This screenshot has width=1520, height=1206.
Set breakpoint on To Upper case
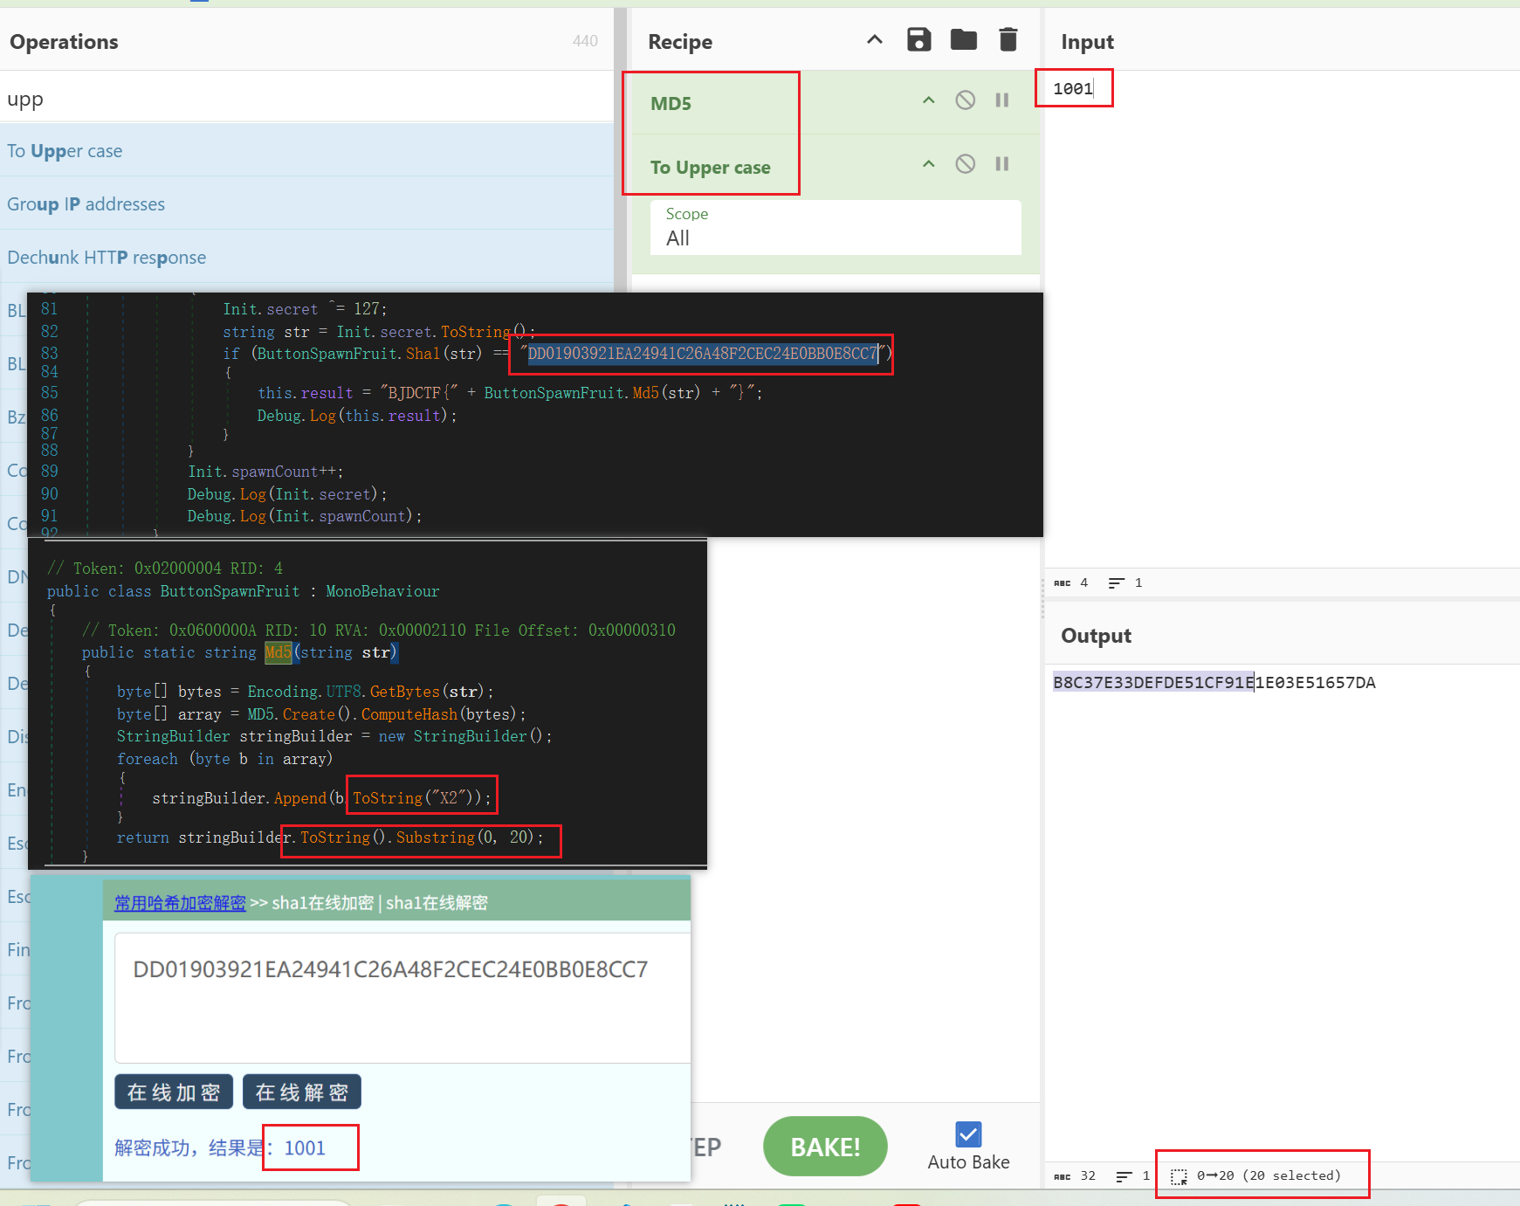[1001, 164]
